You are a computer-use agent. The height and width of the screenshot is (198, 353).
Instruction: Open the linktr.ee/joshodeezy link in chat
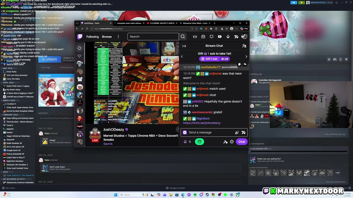point(202,123)
